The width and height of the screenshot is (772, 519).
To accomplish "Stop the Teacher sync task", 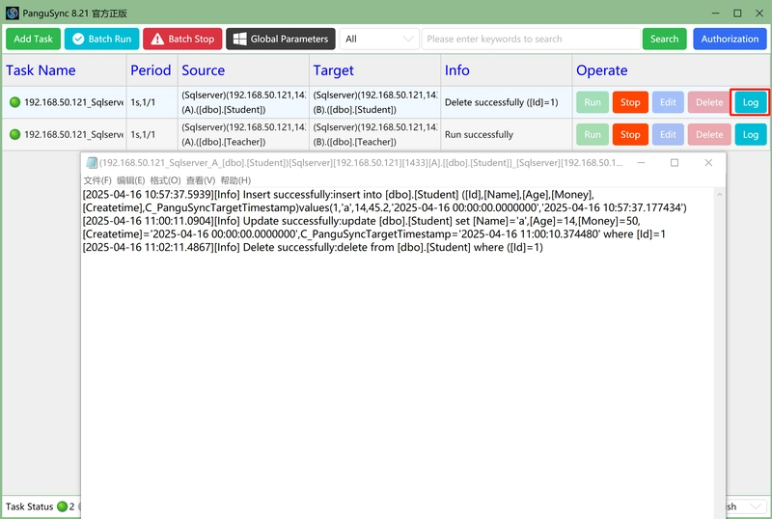I will 630,134.
